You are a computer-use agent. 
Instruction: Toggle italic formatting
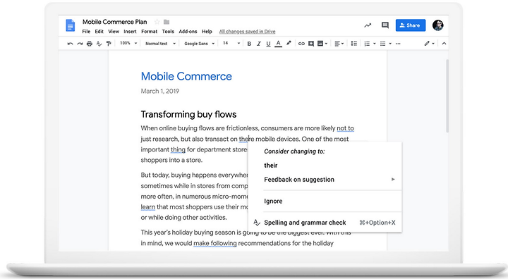[x=258, y=44]
